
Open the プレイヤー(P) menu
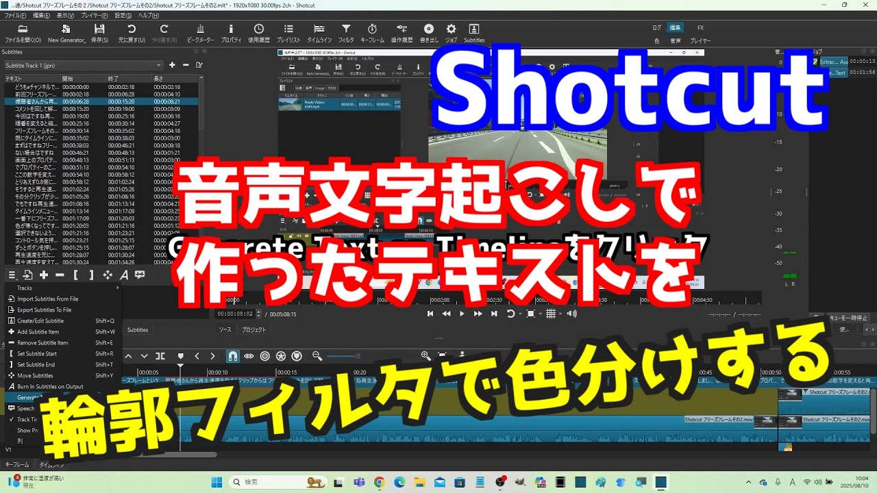pyautogui.click(x=94, y=14)
